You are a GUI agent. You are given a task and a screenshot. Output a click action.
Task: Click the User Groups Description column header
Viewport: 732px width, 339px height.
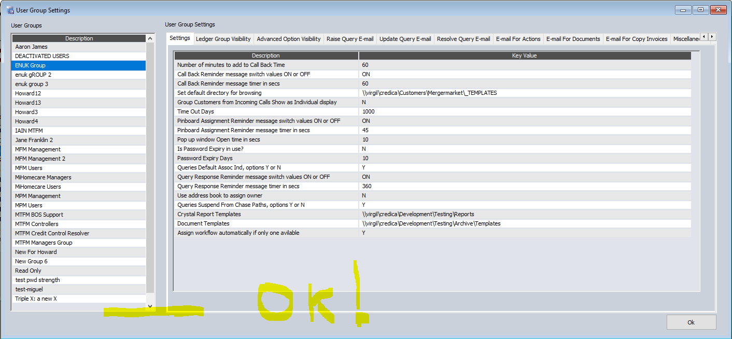click(79, 38)
